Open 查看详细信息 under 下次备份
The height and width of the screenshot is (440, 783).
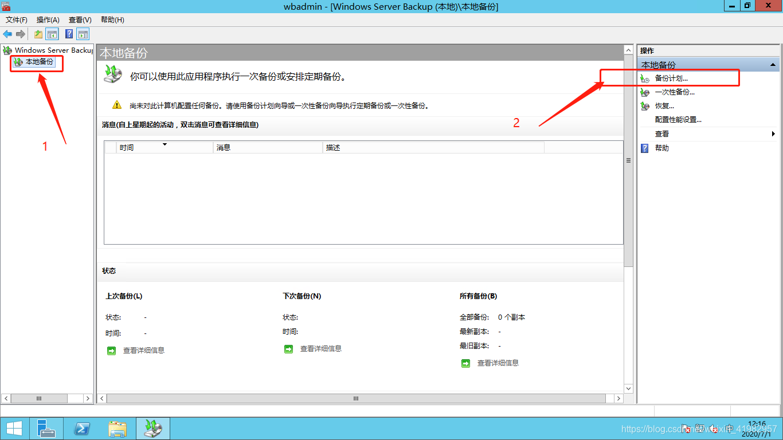321,348
